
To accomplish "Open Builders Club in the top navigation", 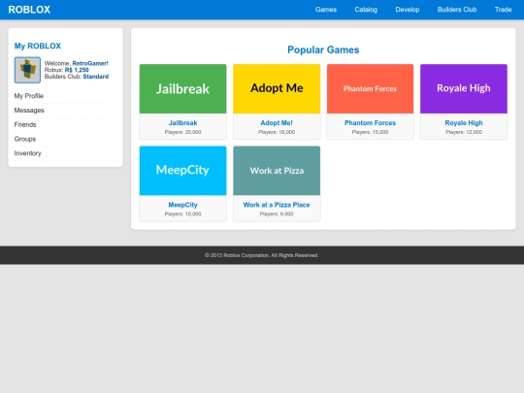I will pyautogui.click(x=457, y=10).
